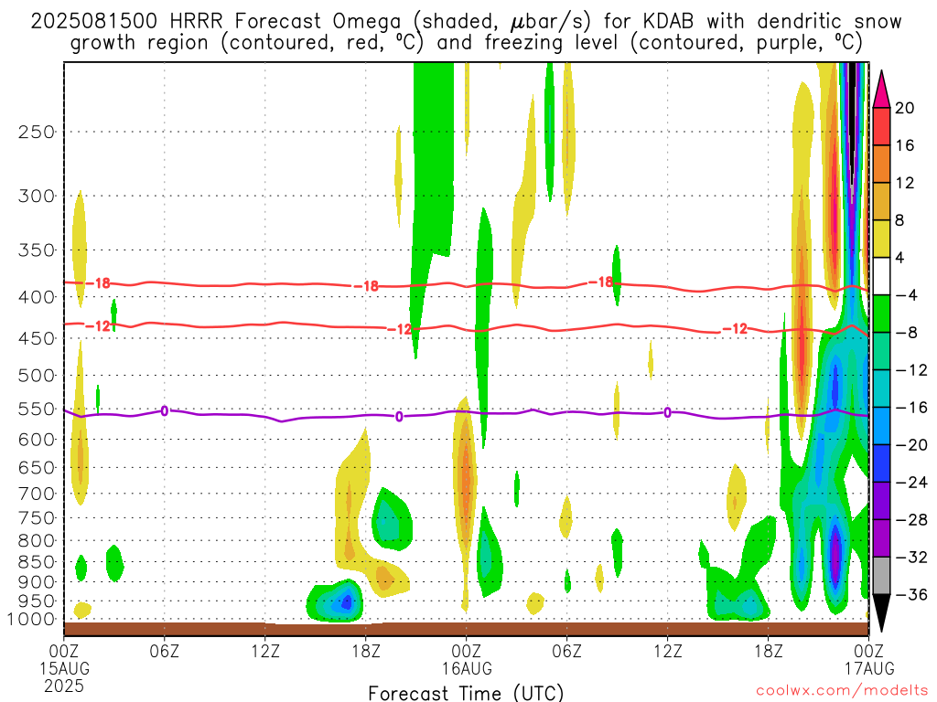The image size is (937, 702).
Task: Click the colorbar tick label -24
Action: pyautogui.click(x=911, y=483)
